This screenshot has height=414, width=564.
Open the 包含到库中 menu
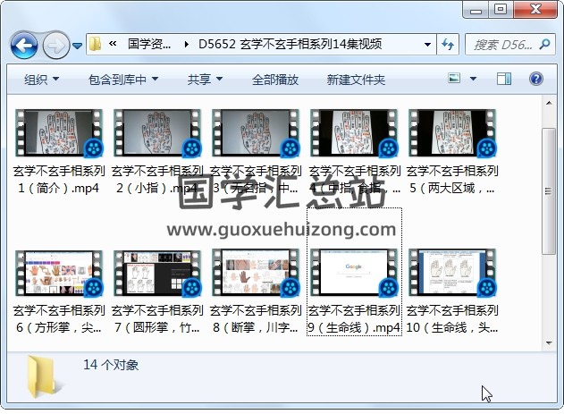coord(123,80)
